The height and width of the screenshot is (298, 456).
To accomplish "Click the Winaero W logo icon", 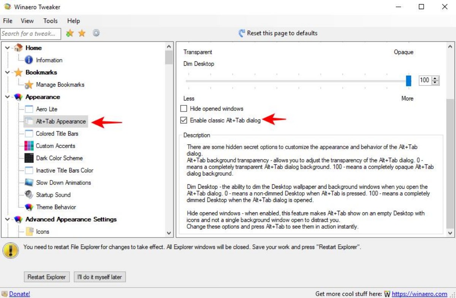I will click(387, 294).
